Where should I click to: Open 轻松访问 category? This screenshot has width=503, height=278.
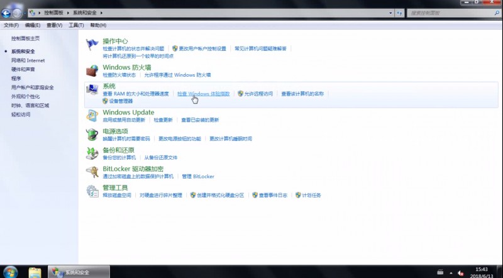(x=21, y=114)
